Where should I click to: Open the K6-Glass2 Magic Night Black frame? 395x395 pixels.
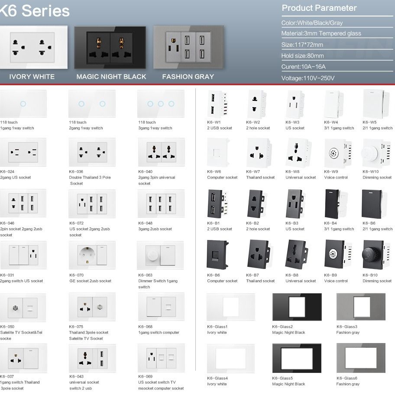(x=297, y=307)
